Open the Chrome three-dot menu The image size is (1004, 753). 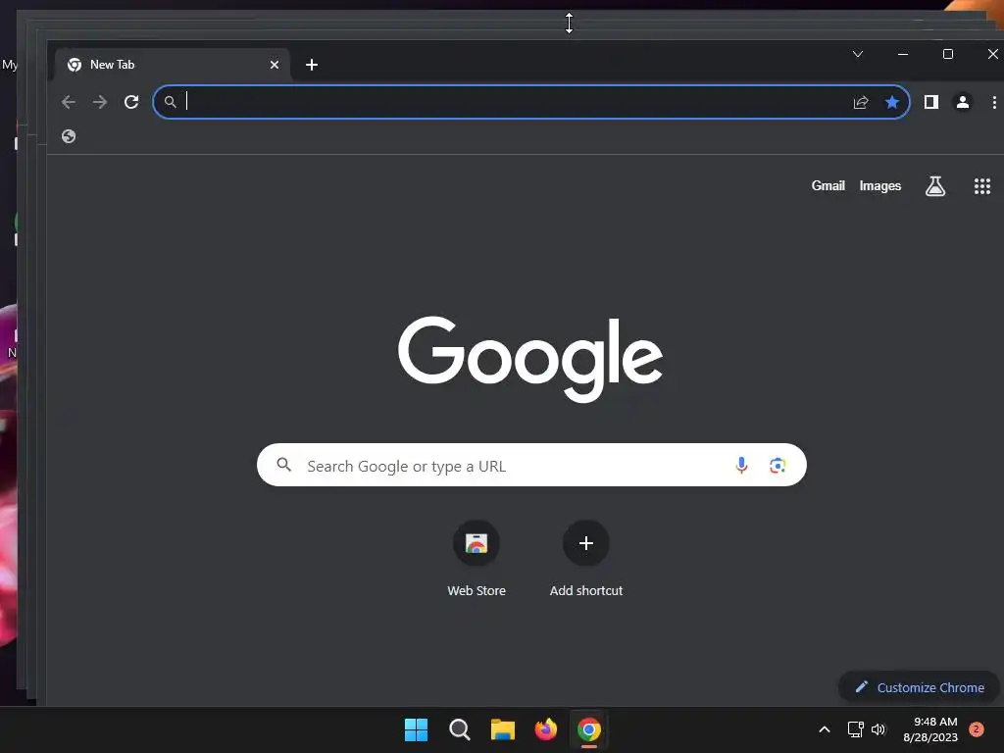pos(994,102)
